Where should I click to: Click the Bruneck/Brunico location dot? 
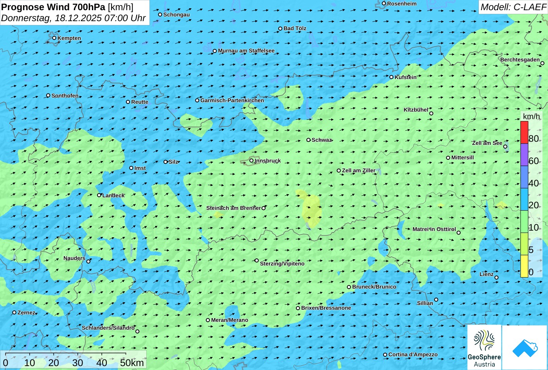click(x=349, y=287)
